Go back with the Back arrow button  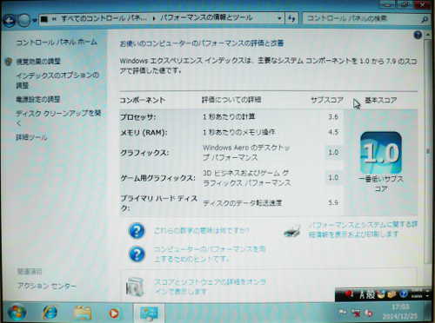[x=9, y=21]
